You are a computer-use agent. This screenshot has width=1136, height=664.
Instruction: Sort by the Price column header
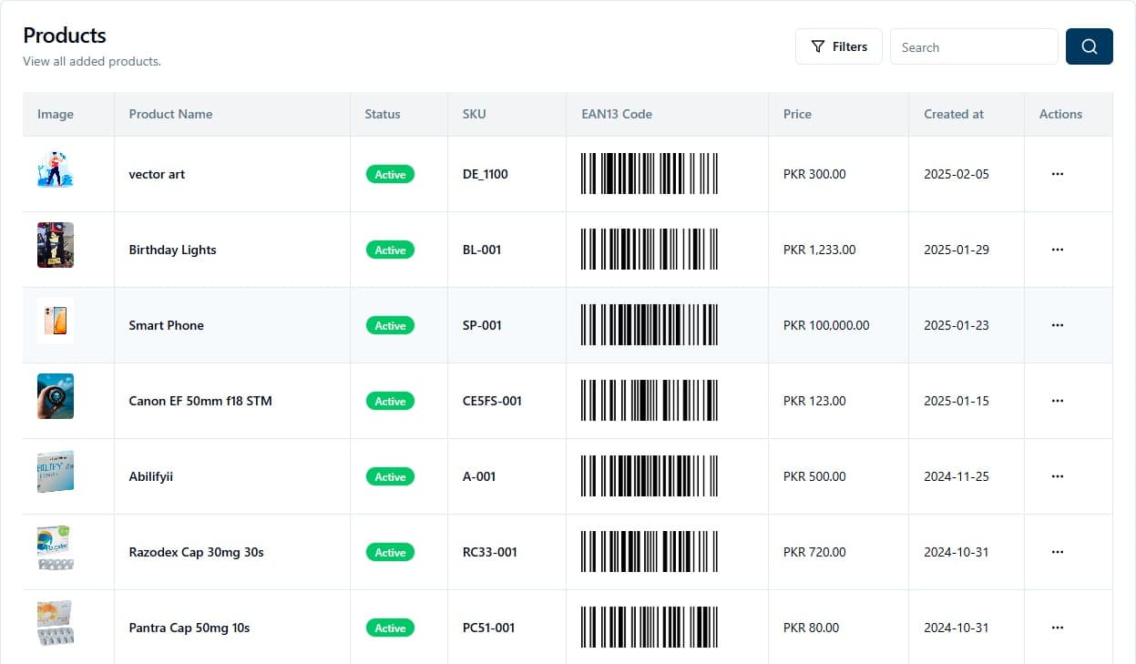coord(797,114)
